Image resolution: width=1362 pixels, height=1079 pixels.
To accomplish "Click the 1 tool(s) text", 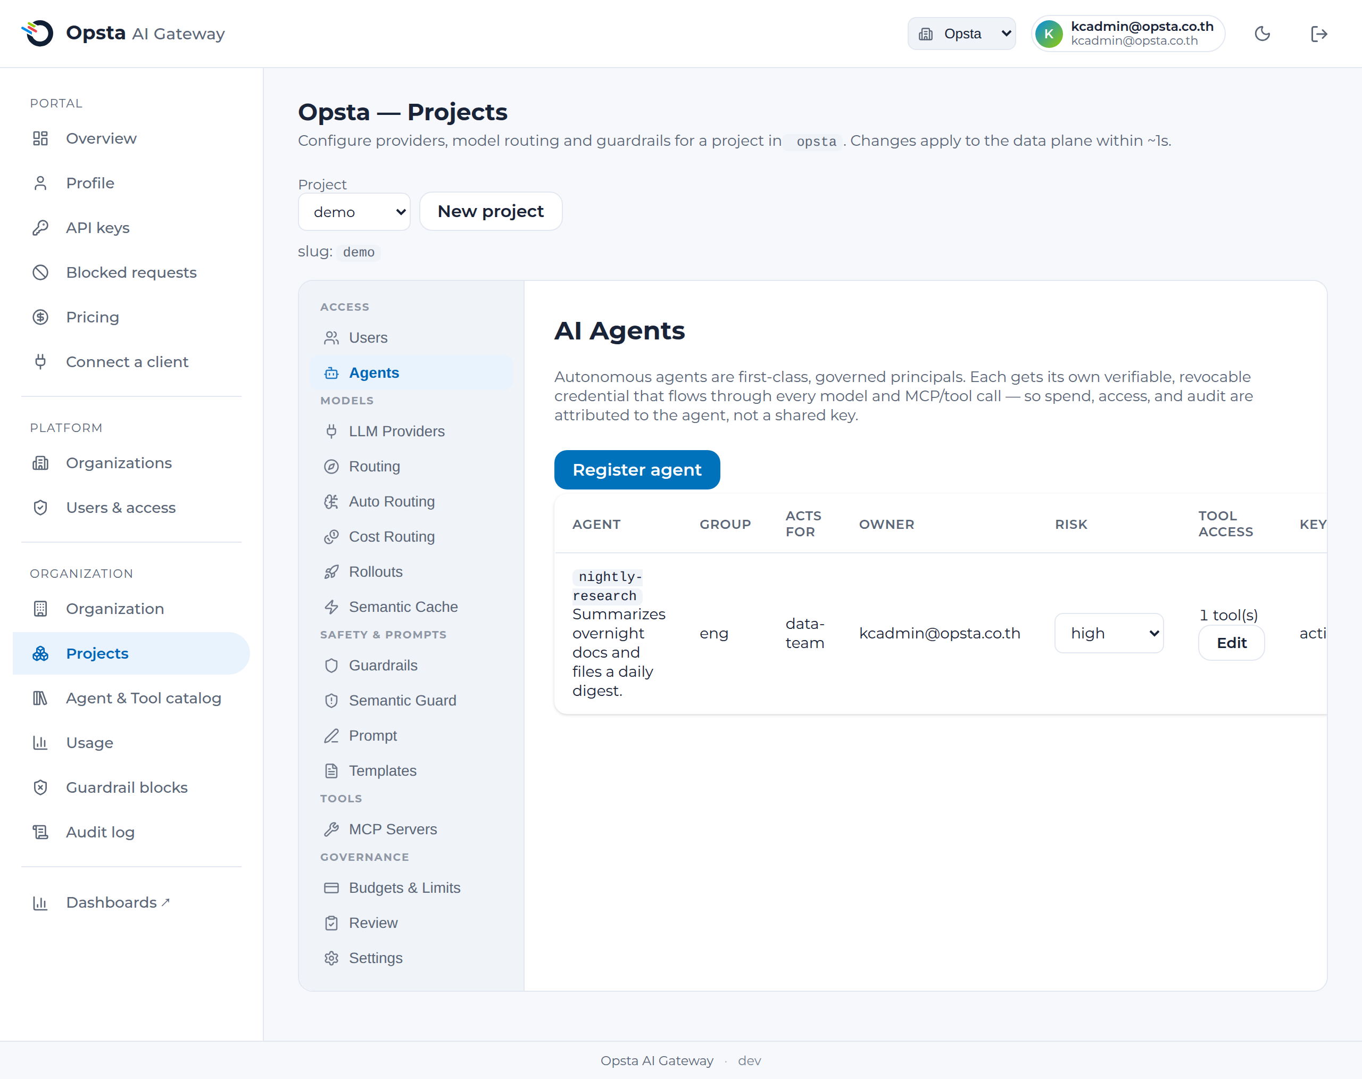I will (x=1228, y=615).
